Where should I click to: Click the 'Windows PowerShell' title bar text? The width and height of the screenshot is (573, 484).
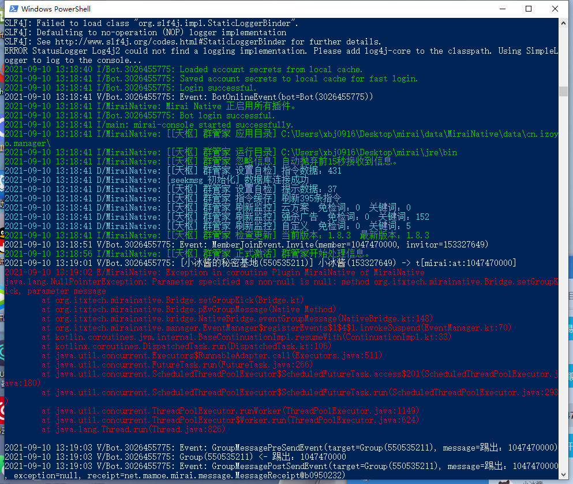tap(56, 9)
